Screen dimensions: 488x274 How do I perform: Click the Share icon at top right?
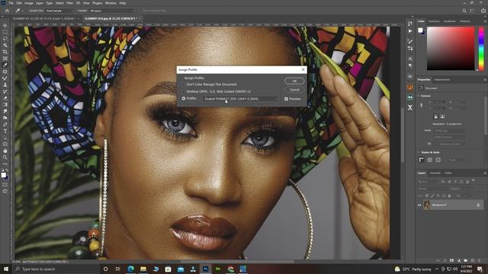(483, 11)
